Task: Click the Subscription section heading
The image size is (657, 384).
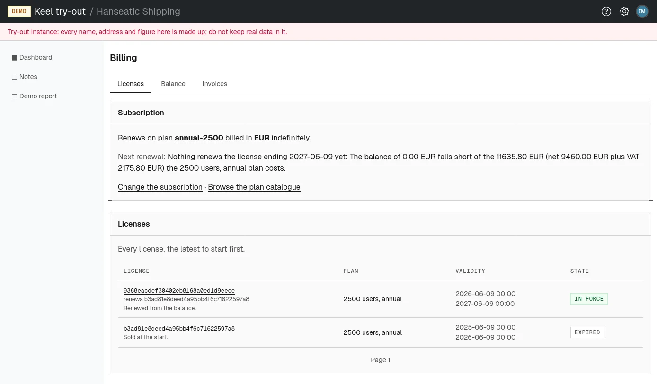Action: pos(141,113)
